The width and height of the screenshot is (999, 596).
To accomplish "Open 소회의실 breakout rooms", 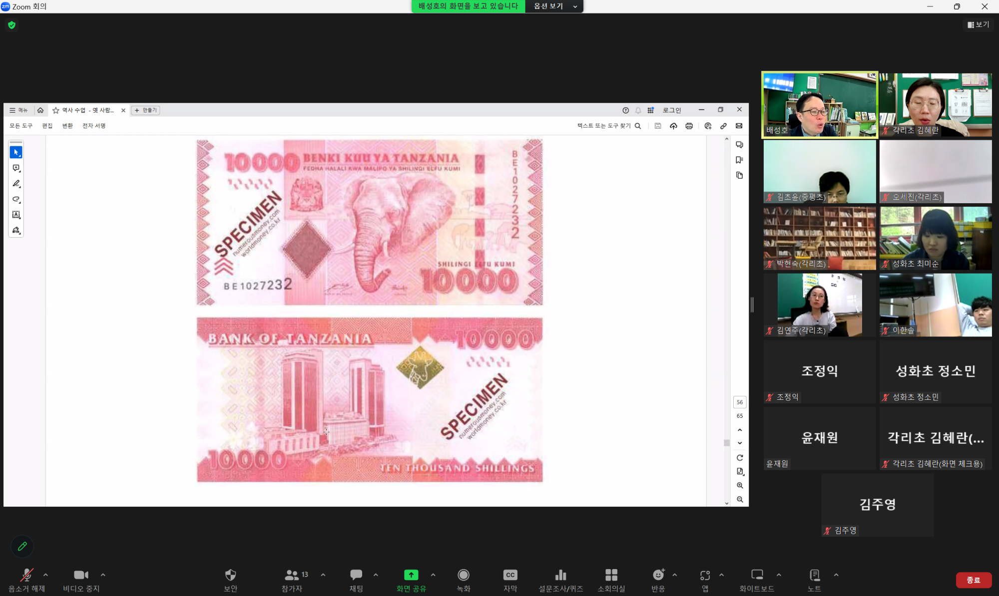I will (x=611, y=580).
